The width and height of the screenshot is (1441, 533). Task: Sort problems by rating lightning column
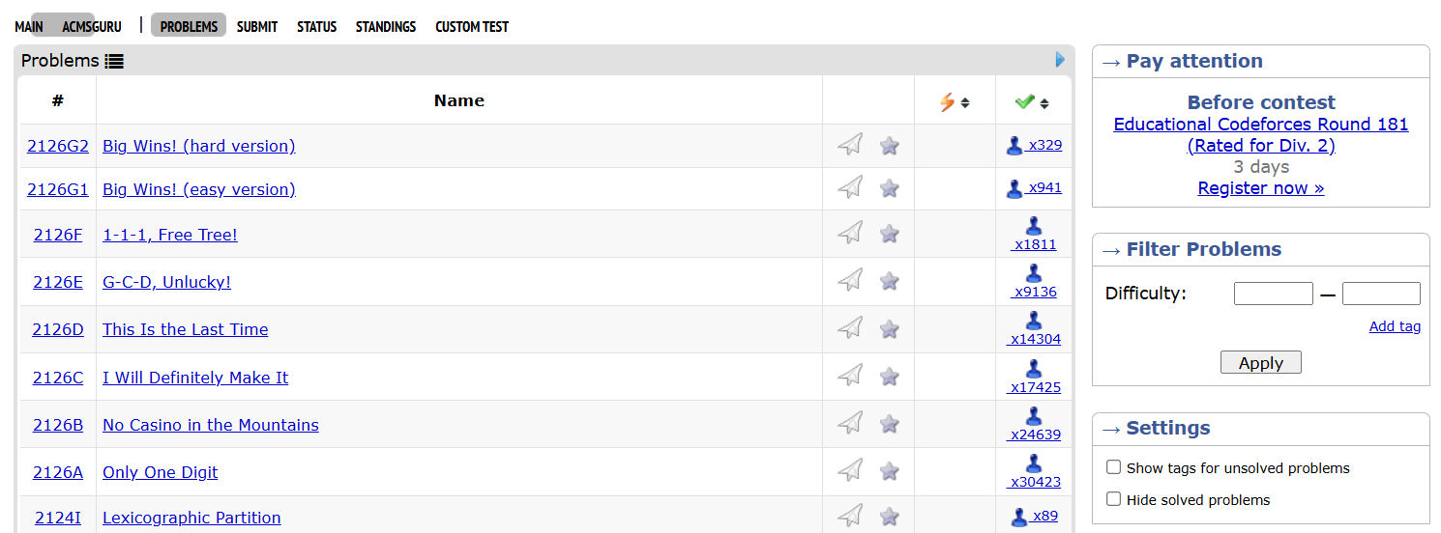pyautogui.click(x=954, y=101)
